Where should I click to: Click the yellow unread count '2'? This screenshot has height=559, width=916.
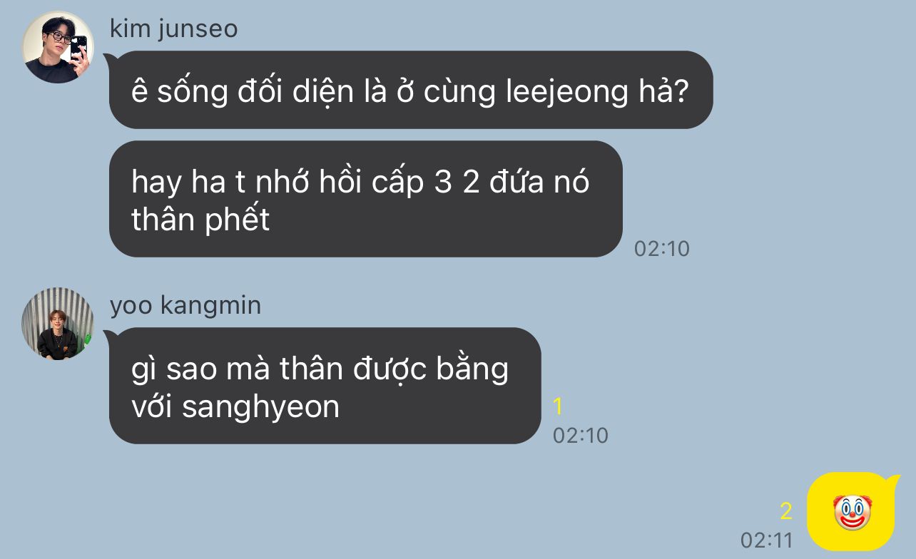click(x=786, y=511)
